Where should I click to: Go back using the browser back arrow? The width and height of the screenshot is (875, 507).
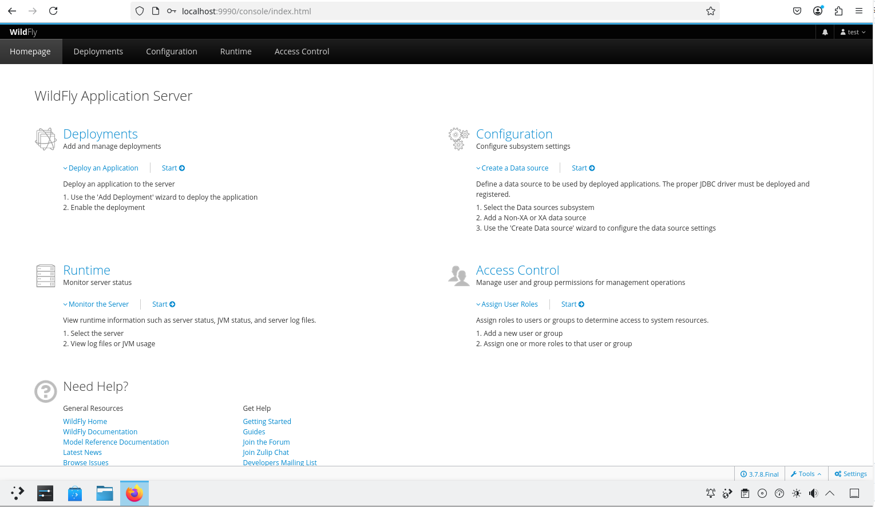click(x=12, y=11)
